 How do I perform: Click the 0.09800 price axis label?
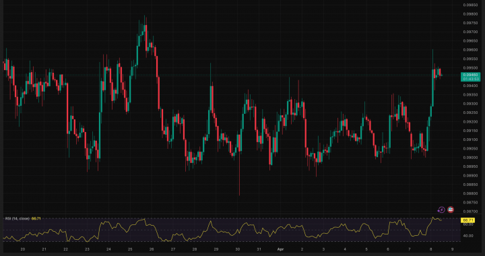point(470,14)
